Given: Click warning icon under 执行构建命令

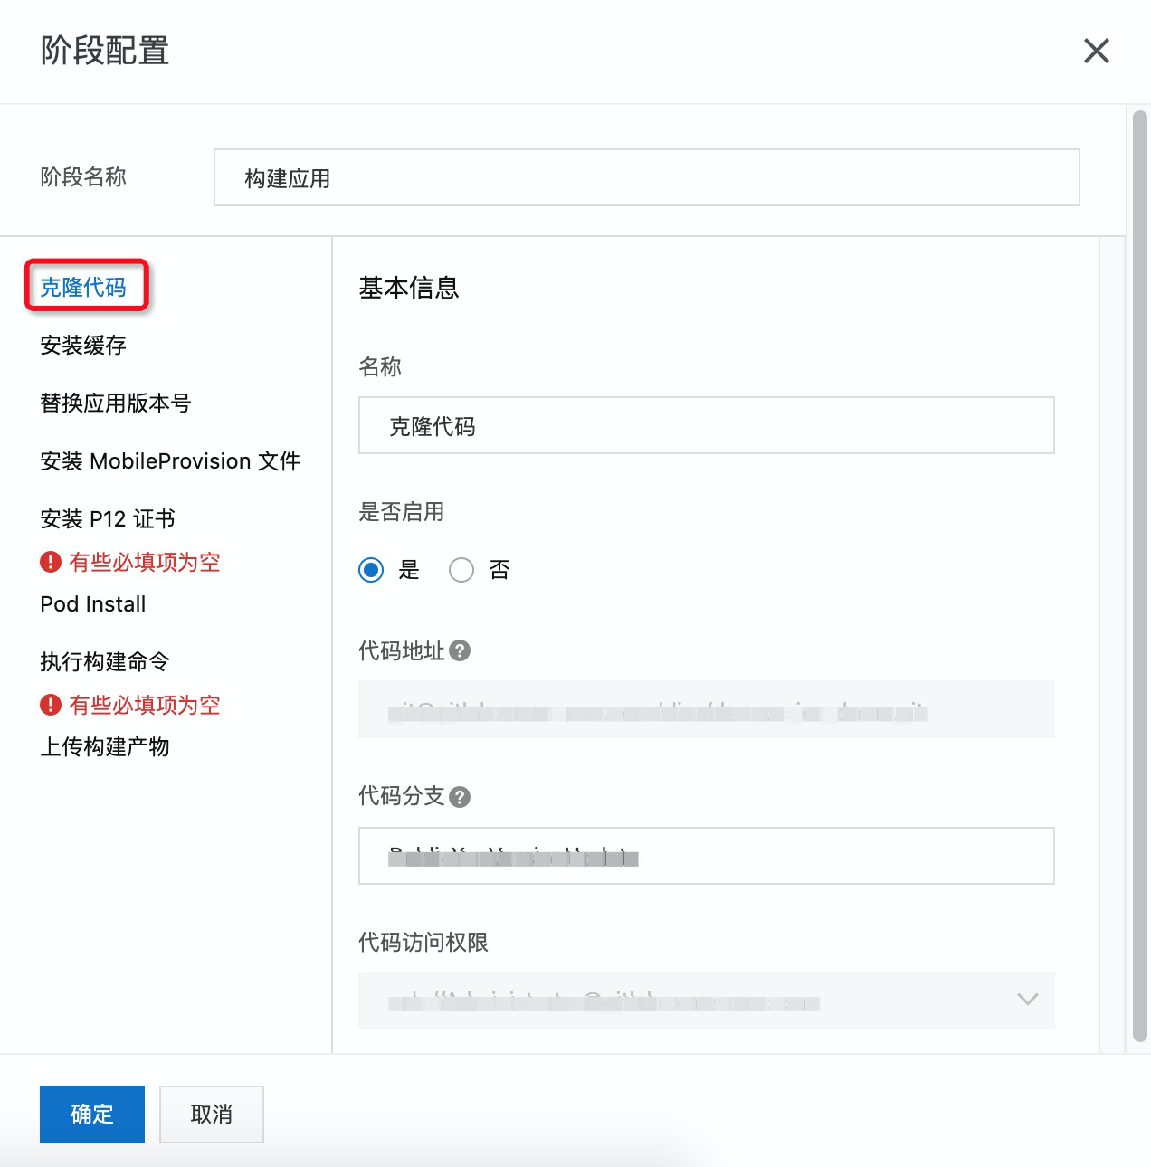Looking at the screenshot, I should (x=51, y=705).
